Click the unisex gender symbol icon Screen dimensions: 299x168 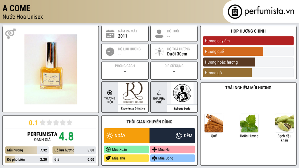point(10,34)
